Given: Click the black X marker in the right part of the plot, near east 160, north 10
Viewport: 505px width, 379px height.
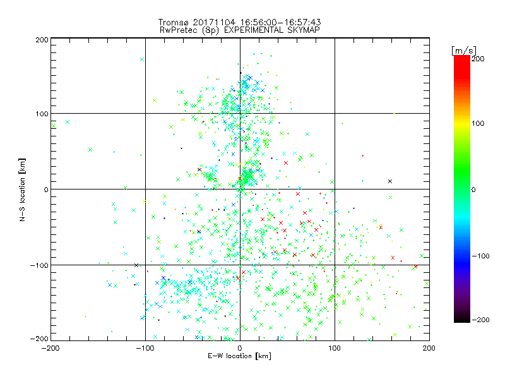Looking at the screenshot, I should [x=390, y=181].
